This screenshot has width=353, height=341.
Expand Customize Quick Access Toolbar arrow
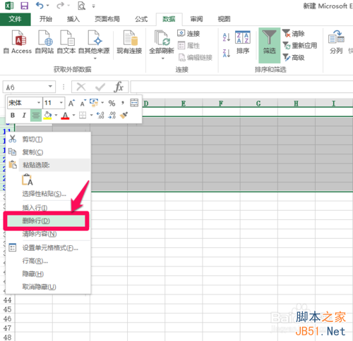click(93, 6)
